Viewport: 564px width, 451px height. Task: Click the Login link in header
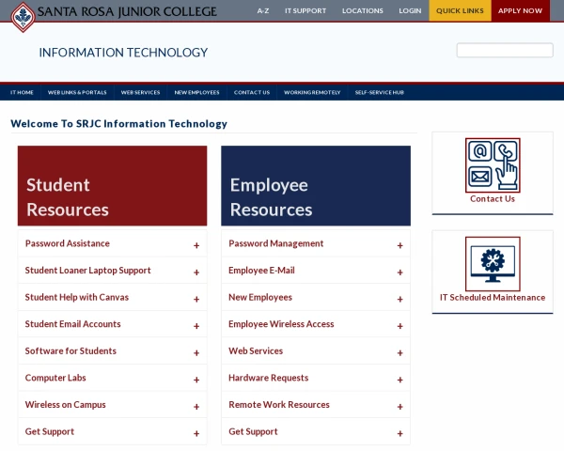tap(410, 10)
